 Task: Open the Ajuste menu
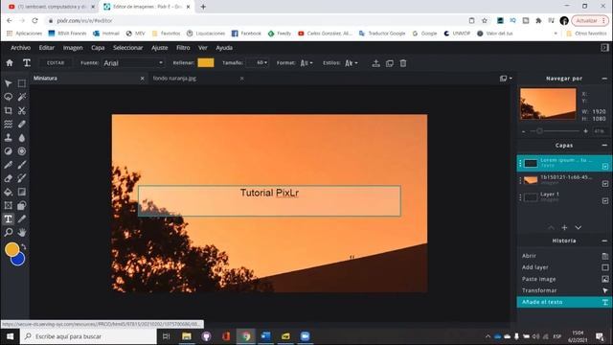click(160, 48)
